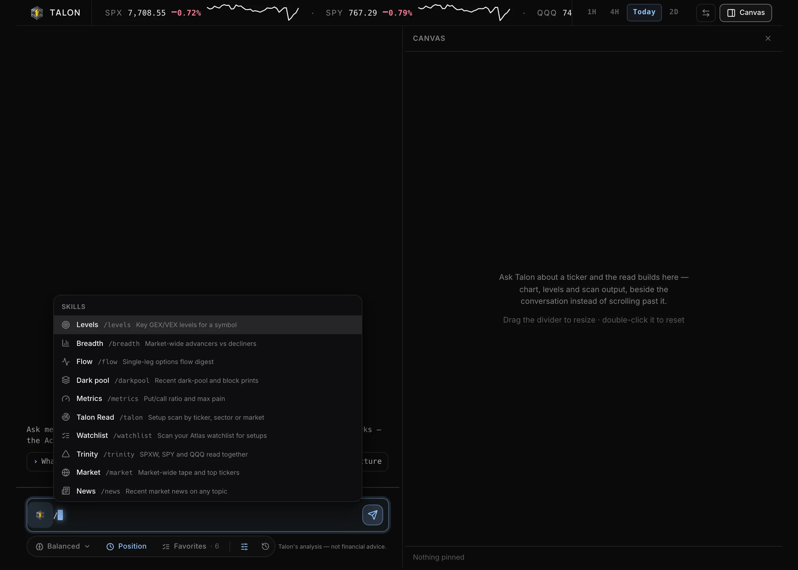Click the Talon logo icon in header

pos(37,13)
